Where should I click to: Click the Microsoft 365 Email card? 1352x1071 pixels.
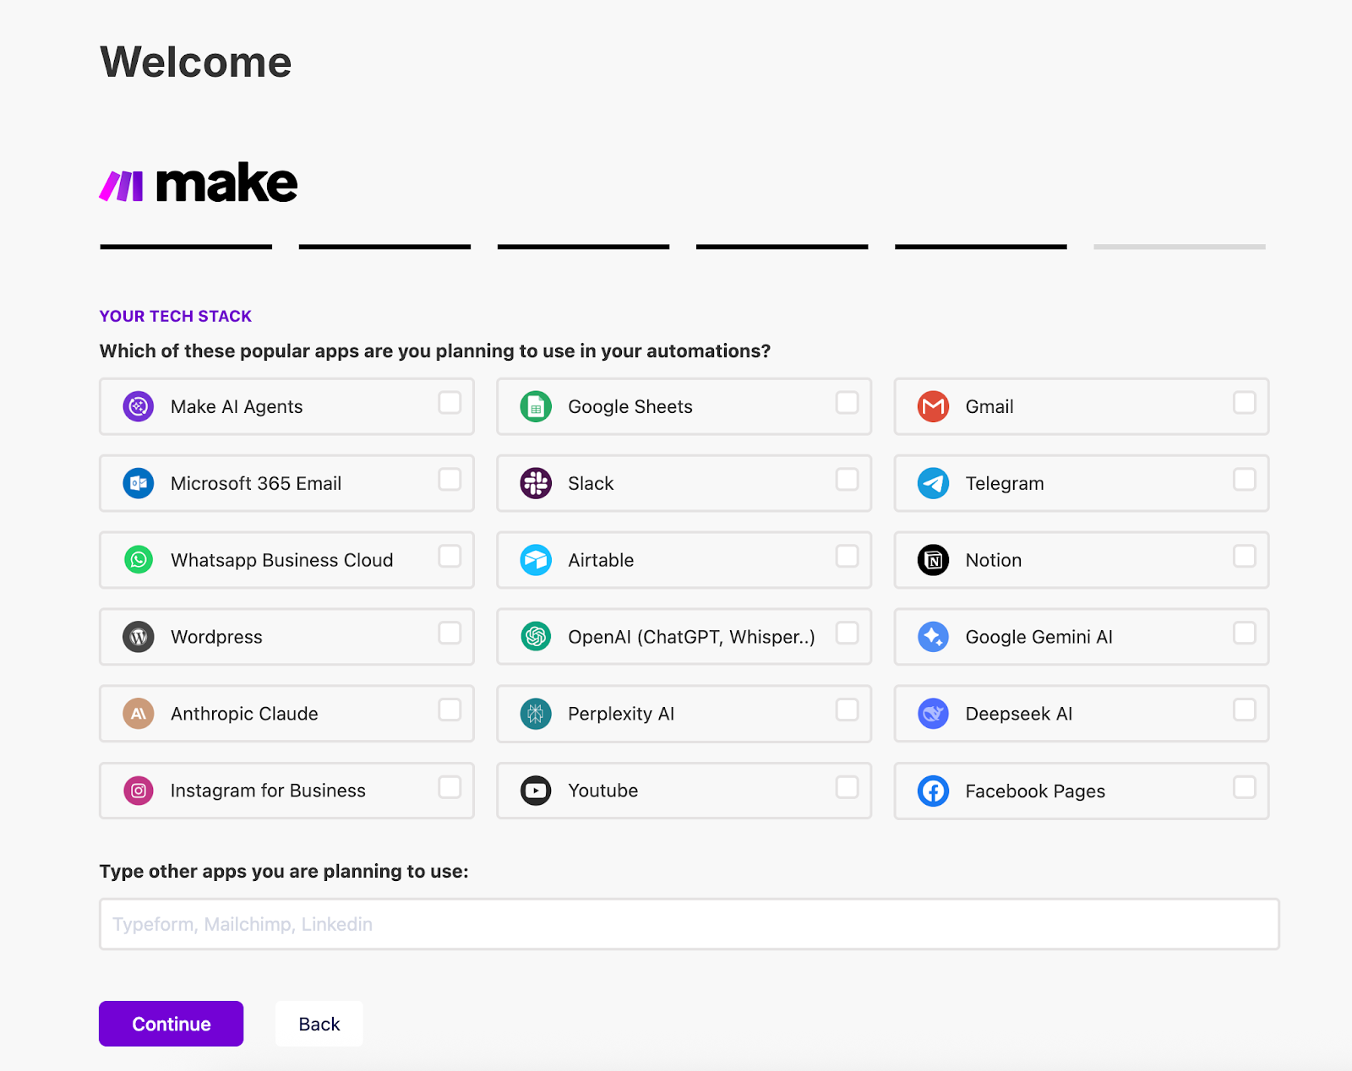point(286,483)
